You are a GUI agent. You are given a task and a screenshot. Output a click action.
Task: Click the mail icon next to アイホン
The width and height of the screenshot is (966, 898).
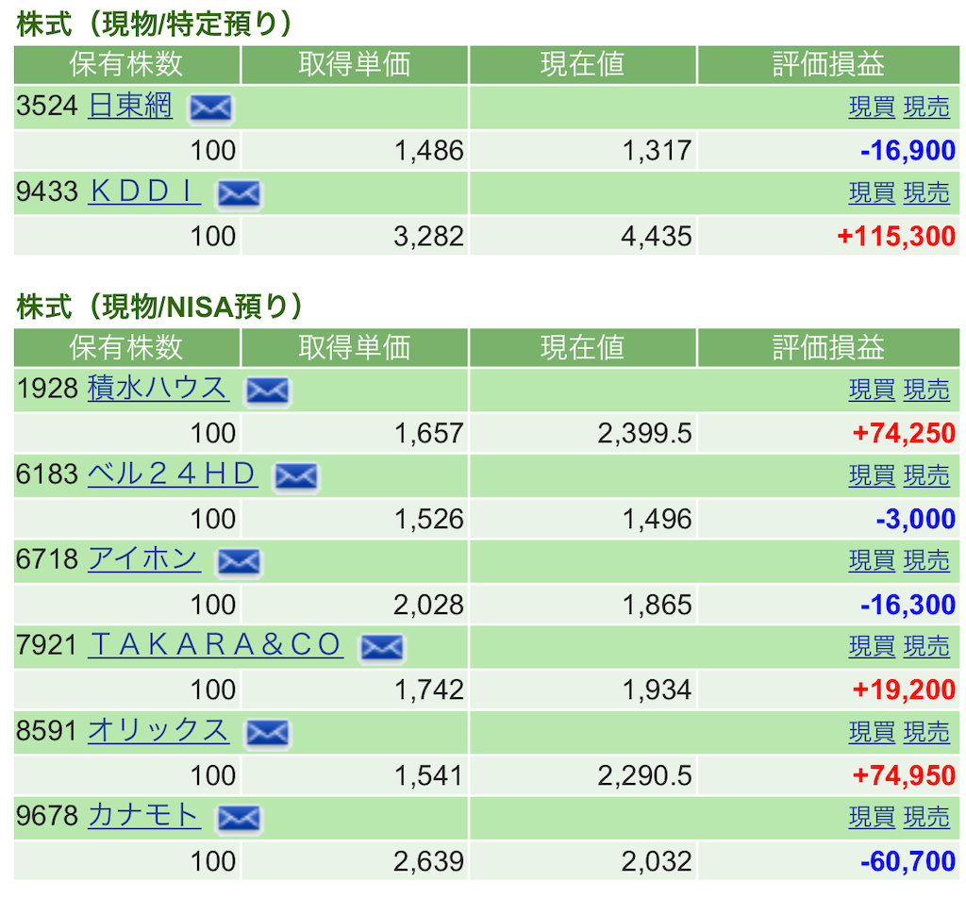(x=239, y=561)
